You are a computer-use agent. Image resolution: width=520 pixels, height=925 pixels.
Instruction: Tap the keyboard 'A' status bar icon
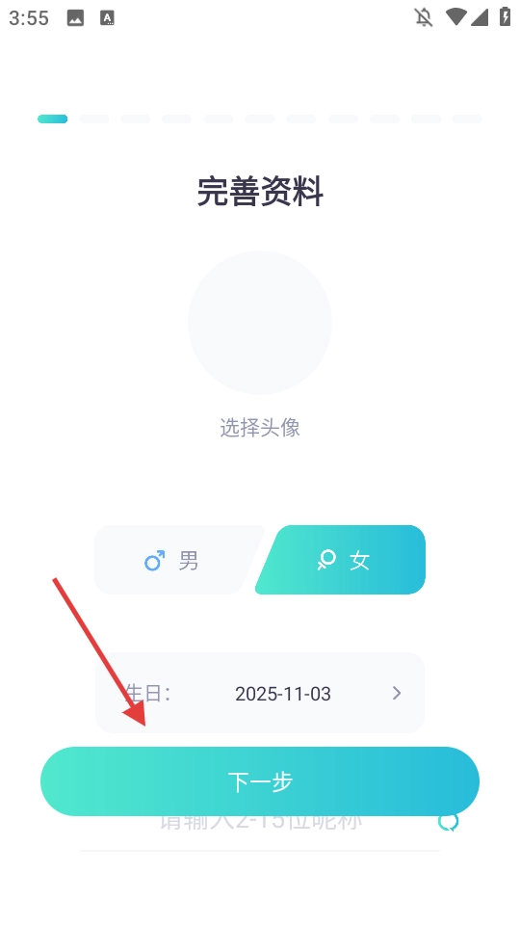[107, 18]
